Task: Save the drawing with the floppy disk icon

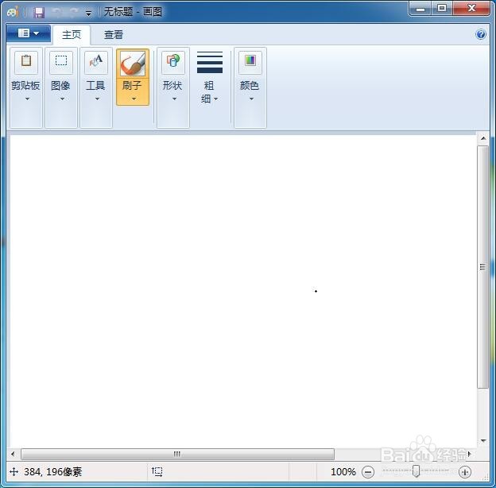Action: 39,13
